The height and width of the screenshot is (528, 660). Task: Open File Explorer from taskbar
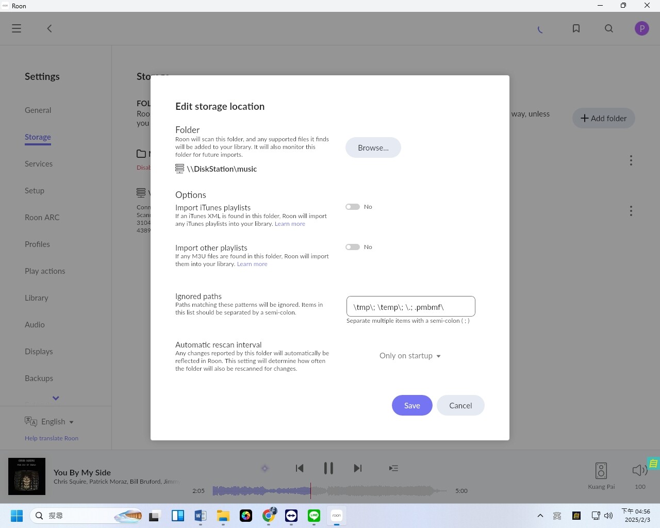tap(223, 516)
